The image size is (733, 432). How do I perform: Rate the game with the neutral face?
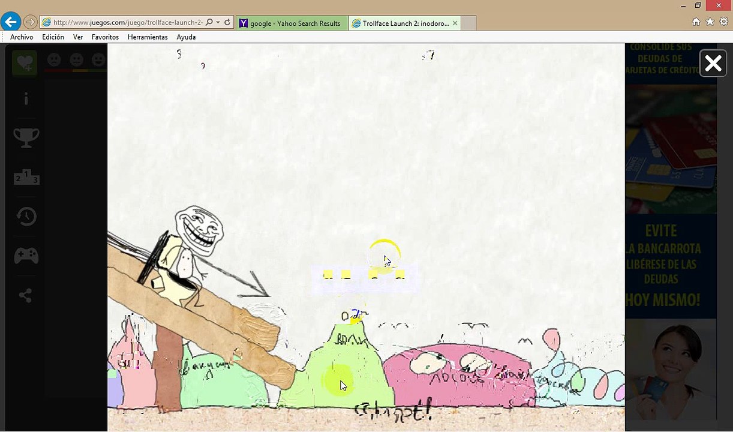tap(77, 60)
